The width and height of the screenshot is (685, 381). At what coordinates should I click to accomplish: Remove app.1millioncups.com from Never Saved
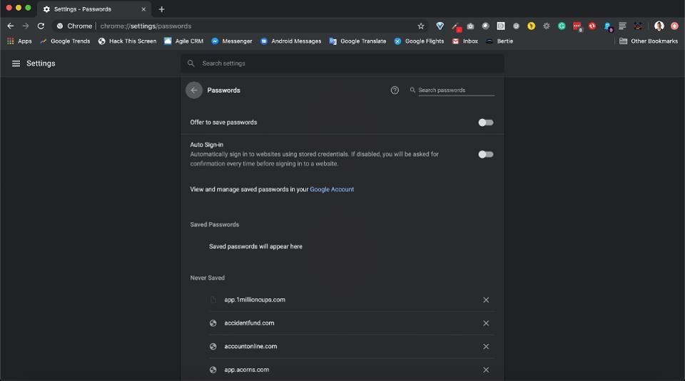(x=486, y=300)
